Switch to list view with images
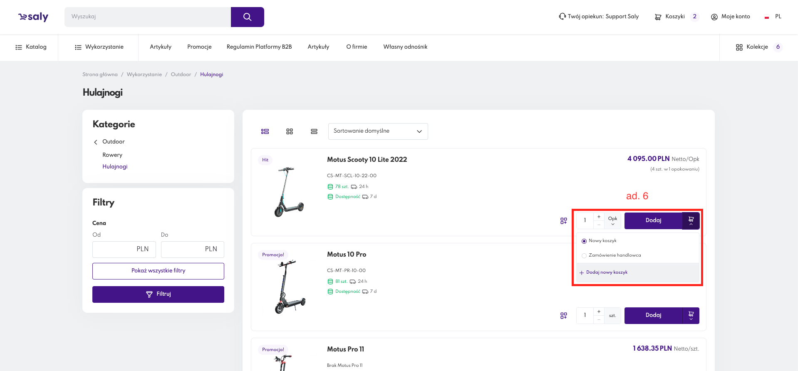 [x=265, y=131]
